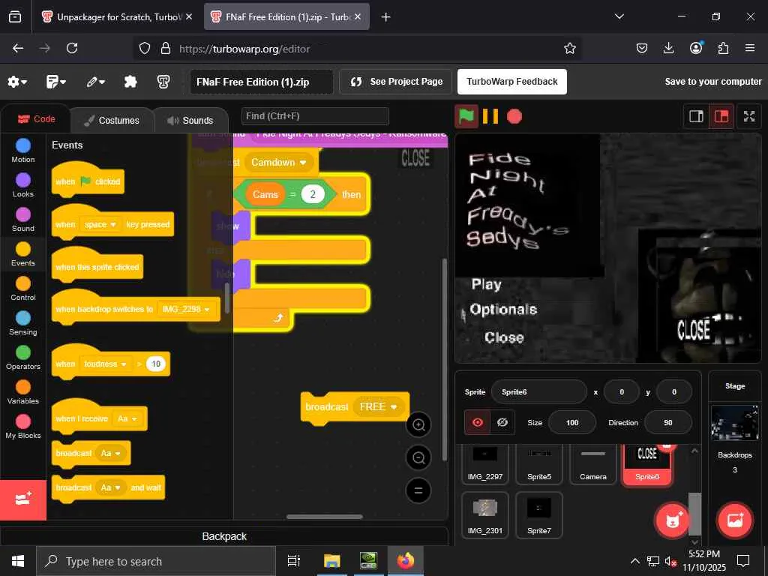Pause the project with the pause button
Screen dimensions: 768x576
click(x=490, y=116)
